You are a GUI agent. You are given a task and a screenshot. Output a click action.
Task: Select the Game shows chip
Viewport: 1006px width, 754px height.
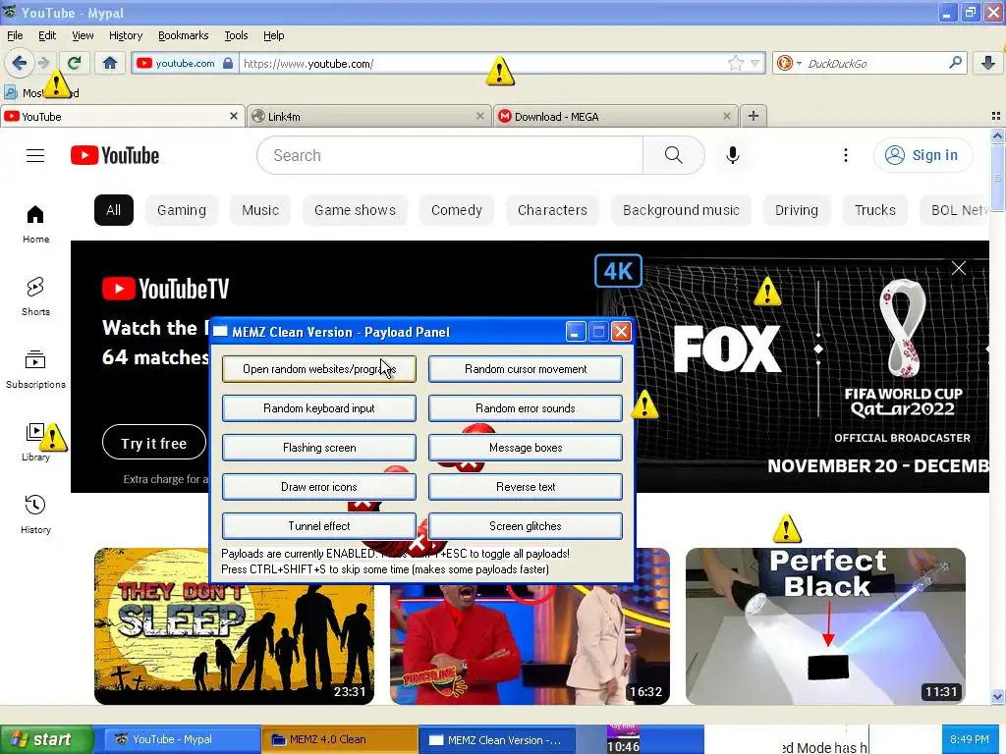pos(355,210)
